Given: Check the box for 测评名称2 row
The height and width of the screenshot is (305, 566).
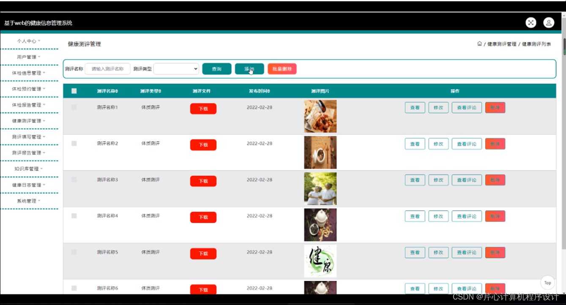Looking at the screenshot, I should pyautogui.click(x=74, y=143).
